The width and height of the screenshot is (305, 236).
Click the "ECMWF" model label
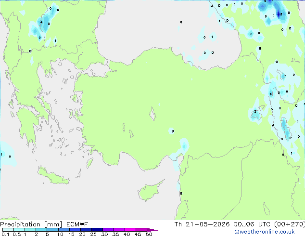(77, 224)
